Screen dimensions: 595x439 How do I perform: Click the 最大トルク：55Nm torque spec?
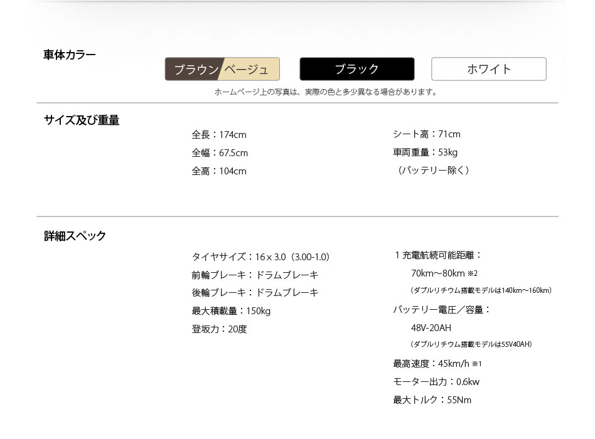432,400
